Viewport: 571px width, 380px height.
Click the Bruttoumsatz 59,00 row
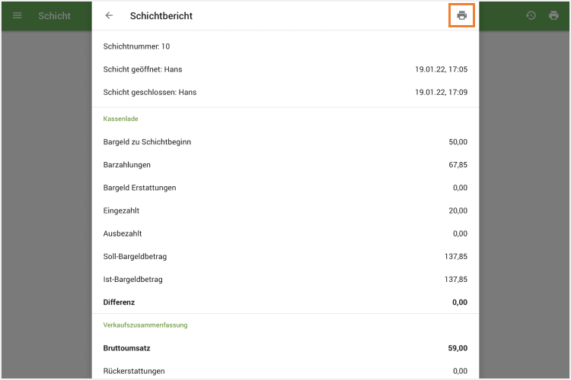point(285,348)
